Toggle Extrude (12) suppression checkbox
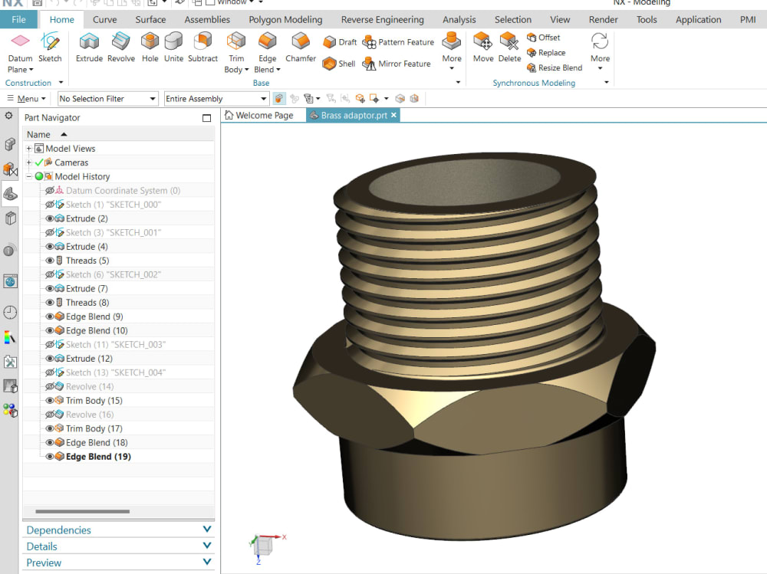This screenshot has height=574, width=767. 50,358
